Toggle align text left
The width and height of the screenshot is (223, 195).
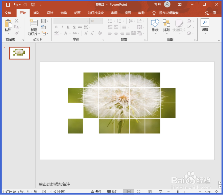pos(110,33)
